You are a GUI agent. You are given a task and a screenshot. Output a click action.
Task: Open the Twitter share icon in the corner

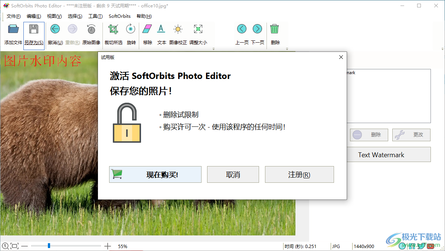click(421, 245)
